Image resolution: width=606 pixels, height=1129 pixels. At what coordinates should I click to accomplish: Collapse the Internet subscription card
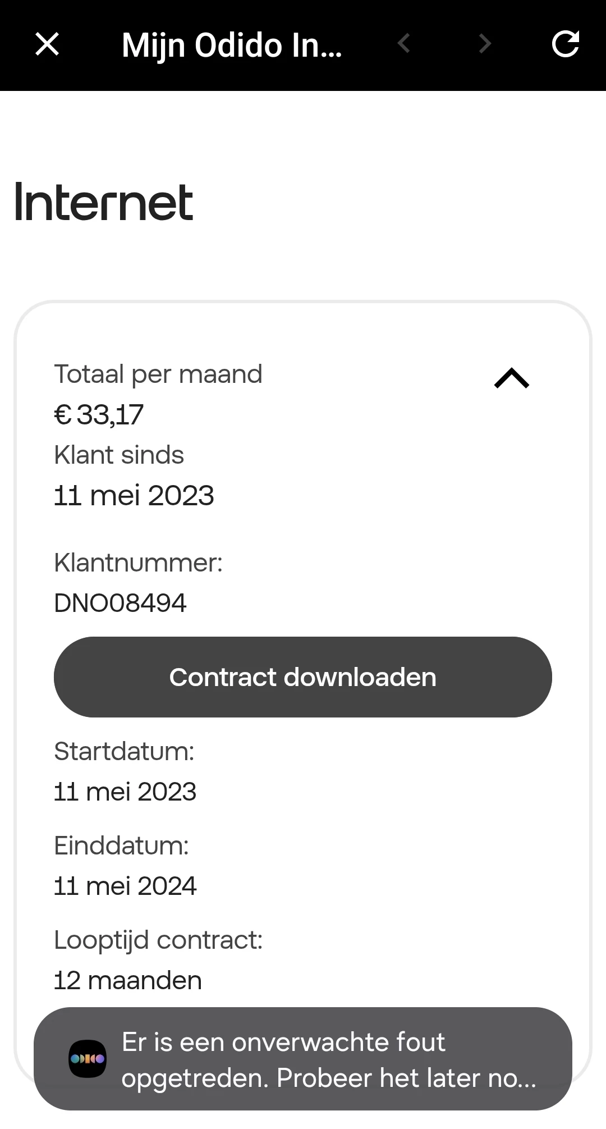pos(511,378)
